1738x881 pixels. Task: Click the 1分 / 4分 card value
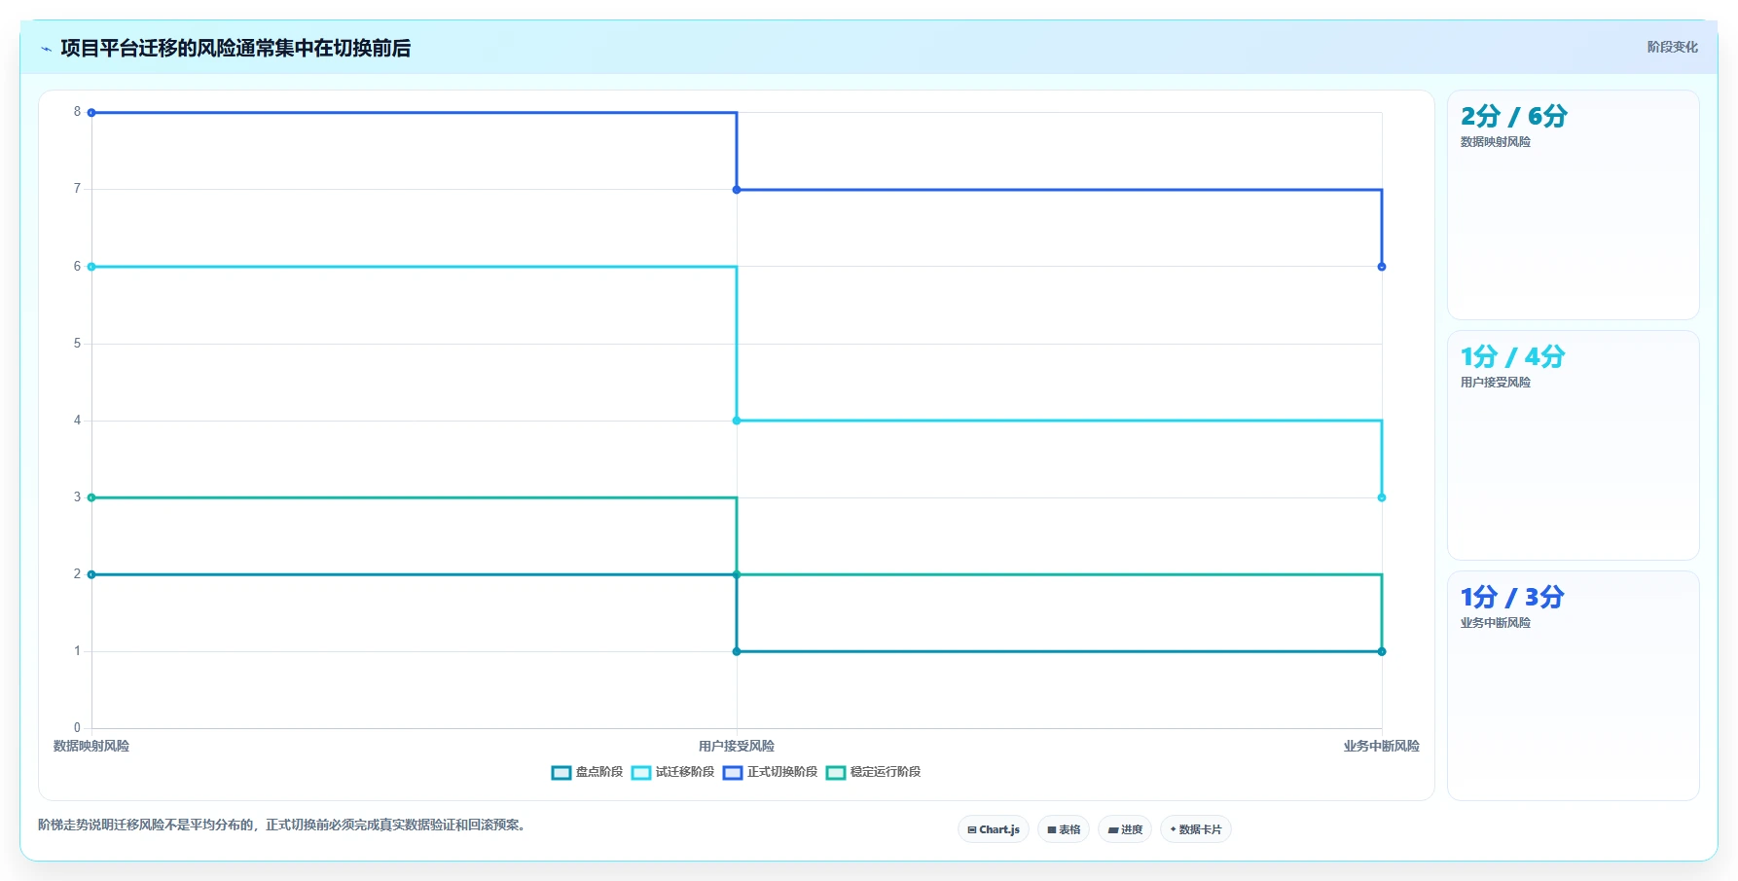pos(1511,357)
